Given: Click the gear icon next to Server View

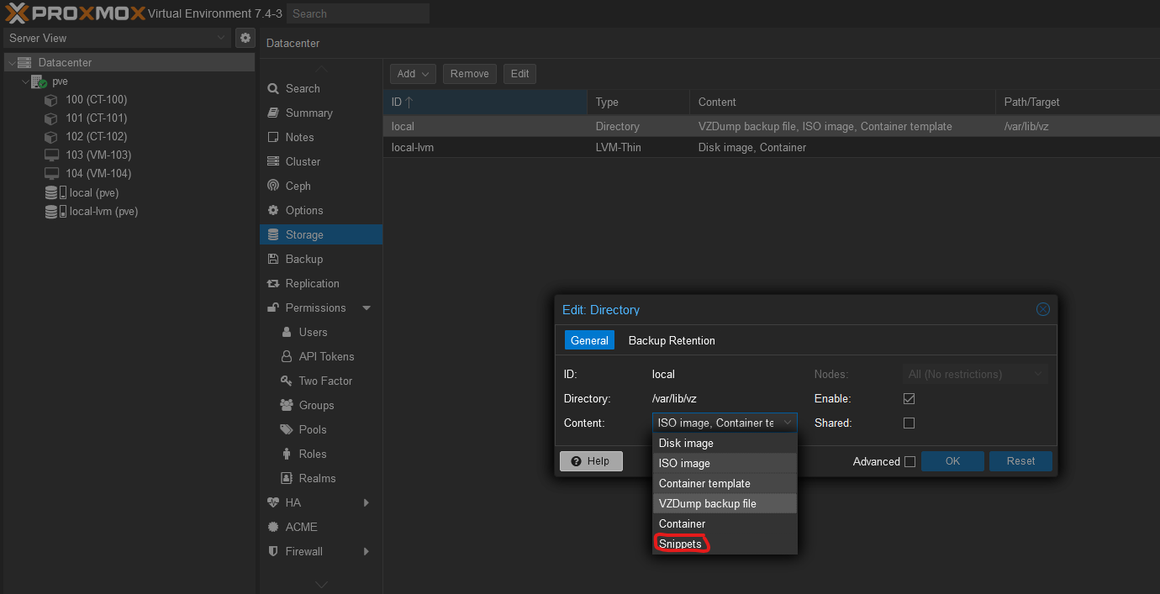Looking at the screenshot, I should pos(245,37).
